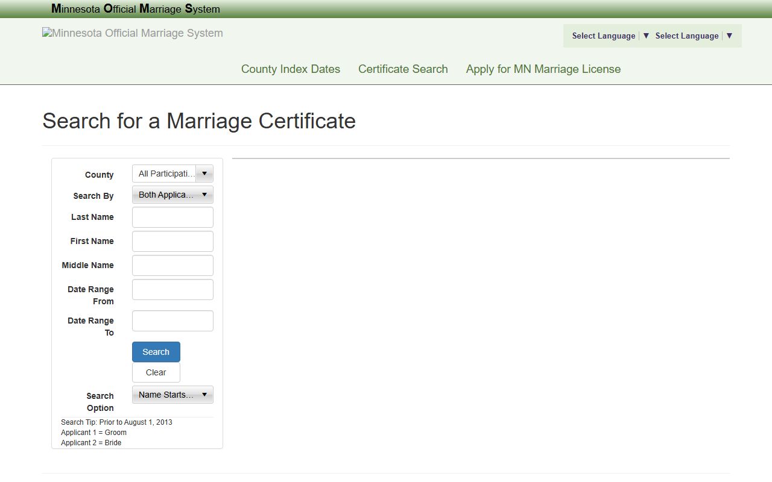Screen dimensions: 772x482
Task: Click the Search for a Marriage Certificate heading
Action: click(199, 120)
